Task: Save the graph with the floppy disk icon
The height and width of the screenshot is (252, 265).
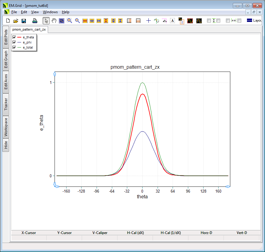Action: pyautogui.click(x=24, y=21)
